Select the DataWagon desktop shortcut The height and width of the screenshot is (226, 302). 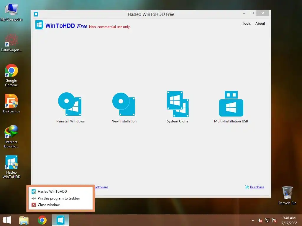[x=12, y=43]
